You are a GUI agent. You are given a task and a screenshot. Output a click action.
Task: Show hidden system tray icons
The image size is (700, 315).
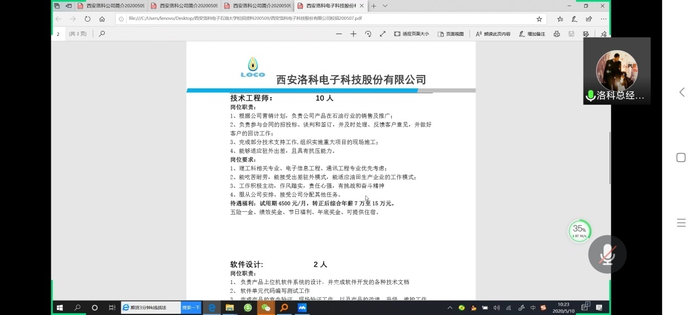[x=451, y=307]
